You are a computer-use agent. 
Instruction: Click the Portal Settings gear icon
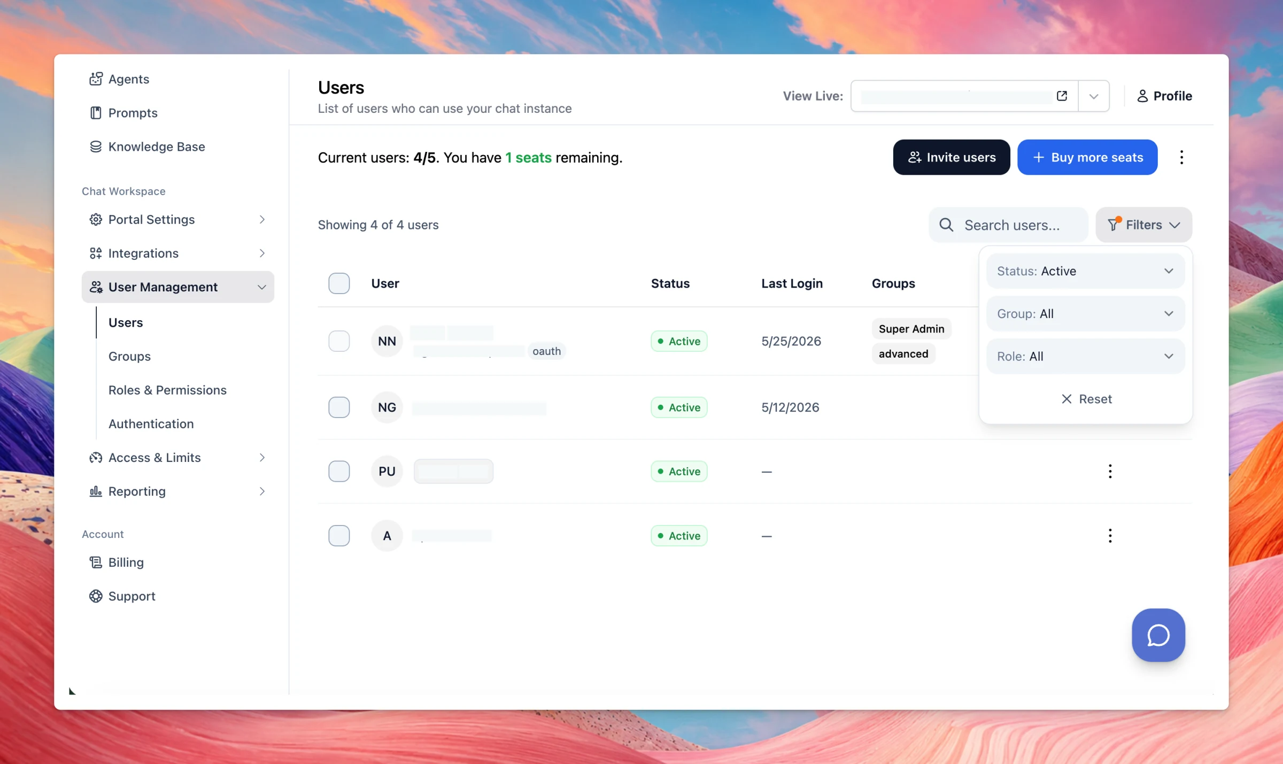tap(96, 220)
